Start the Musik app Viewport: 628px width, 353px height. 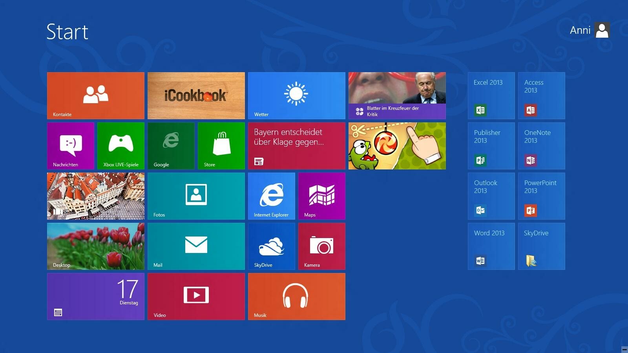pos(296,296)
